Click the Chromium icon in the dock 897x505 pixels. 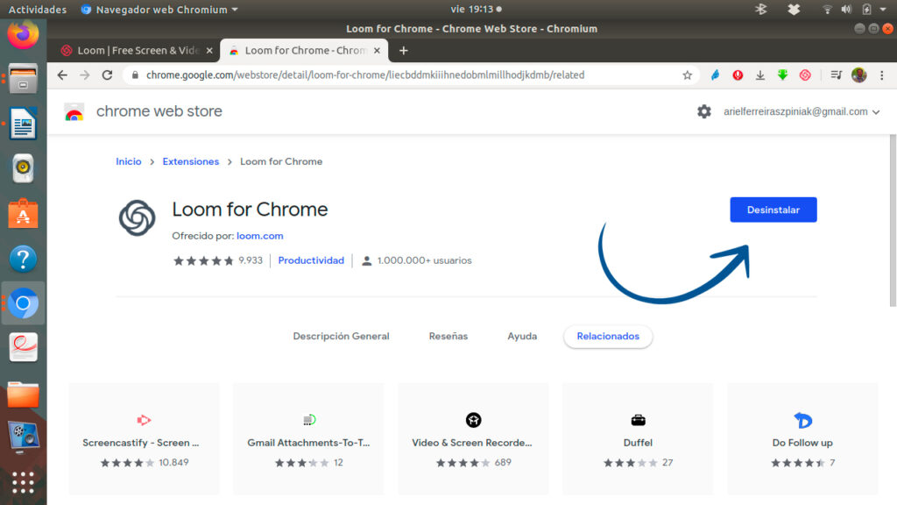(x=23, y=303)
